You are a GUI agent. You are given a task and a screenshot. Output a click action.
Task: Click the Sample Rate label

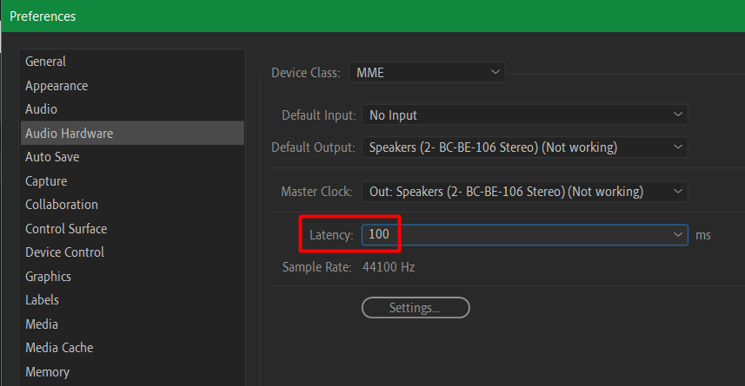[x=317, y=267]
